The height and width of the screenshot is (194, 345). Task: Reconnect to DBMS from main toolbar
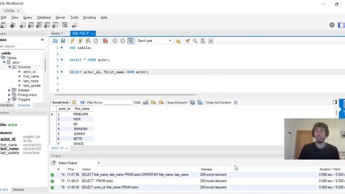point(74,25)
